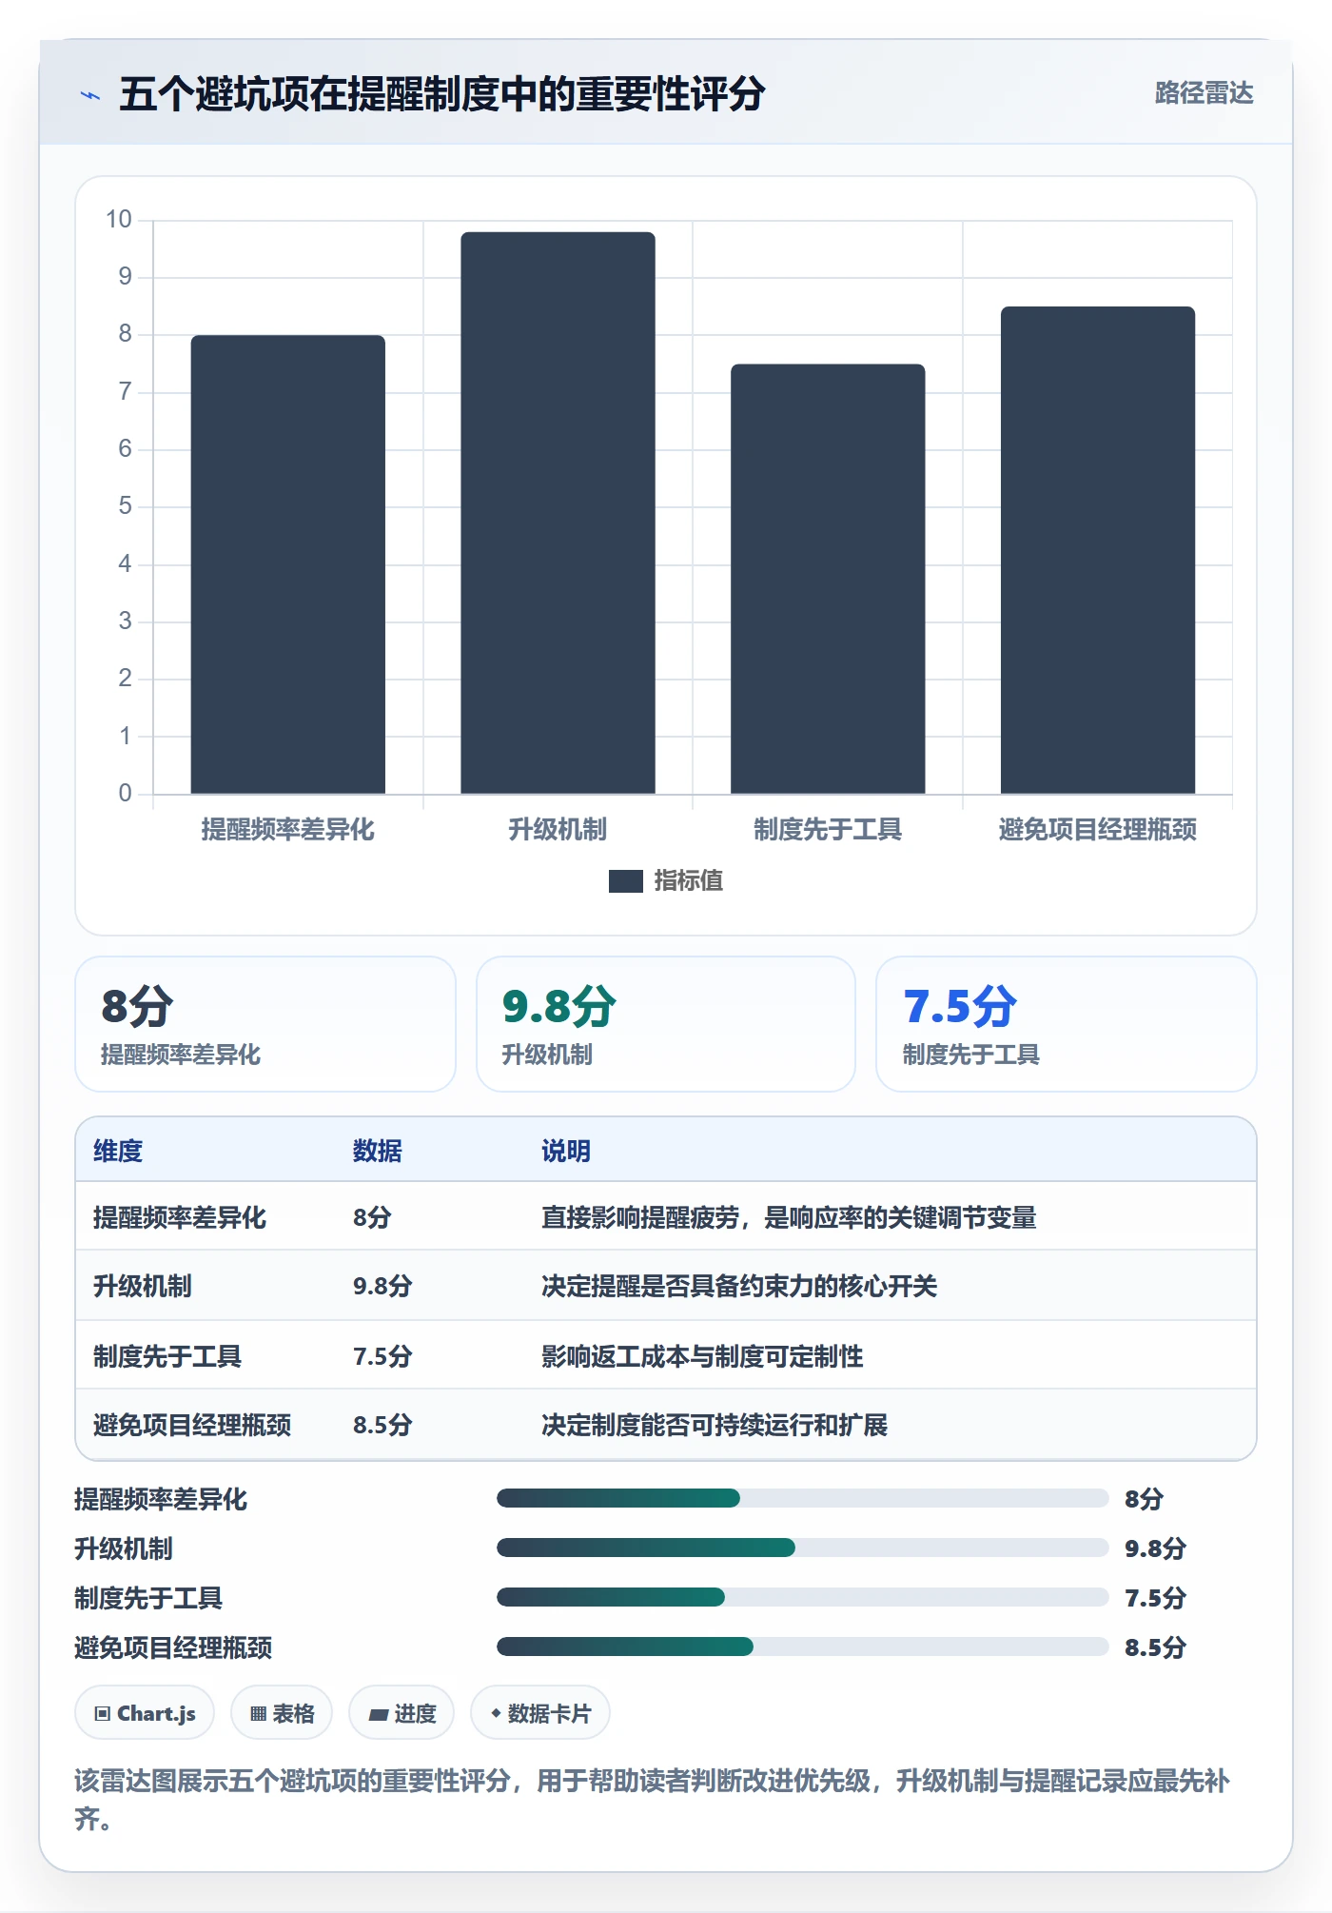The height and width of the screenshot is (1913, 1332).
Task: Click the 8.5分 table cell
Action: coord(382,1425)
